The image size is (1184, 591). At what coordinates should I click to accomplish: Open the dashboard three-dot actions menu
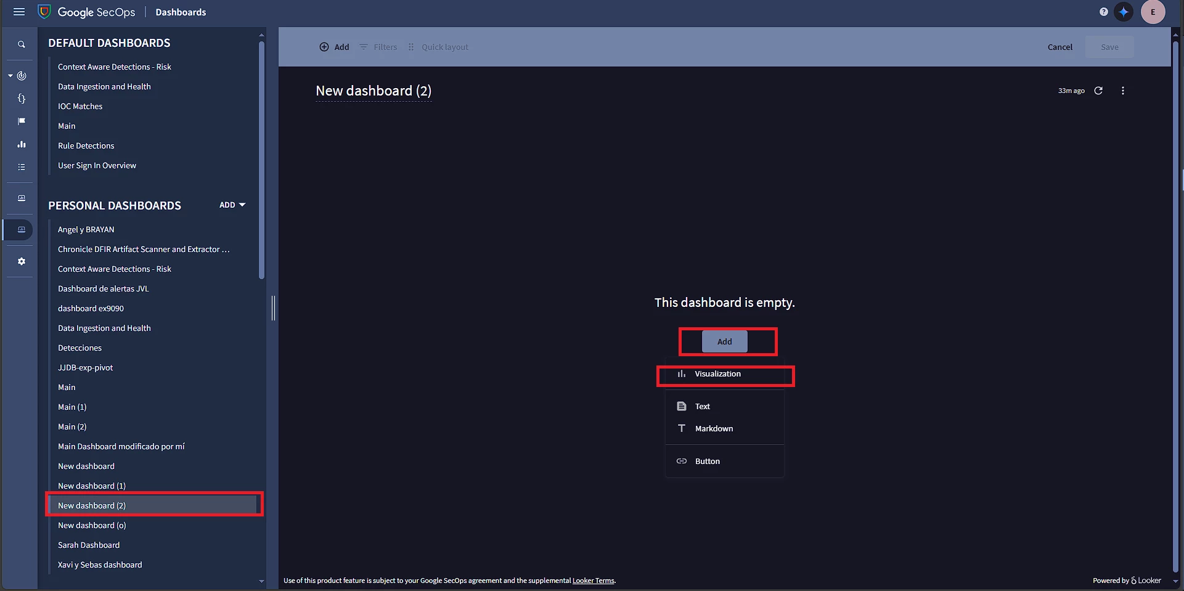tap(1123, 91)
